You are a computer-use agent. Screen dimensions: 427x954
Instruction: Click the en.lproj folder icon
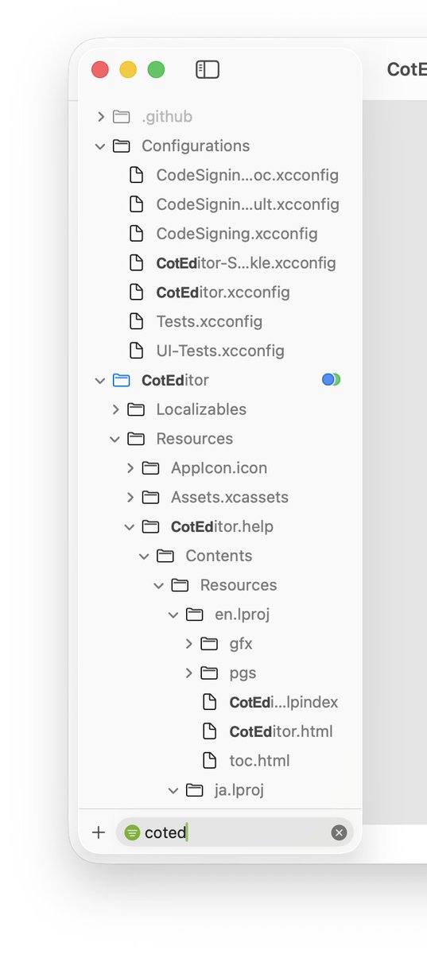195,615
